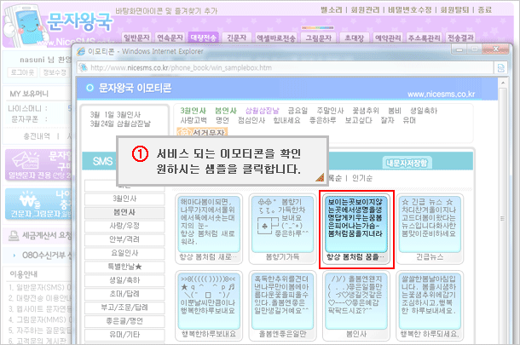Select the 주말인사 keyword link

[x=330, y=111]
